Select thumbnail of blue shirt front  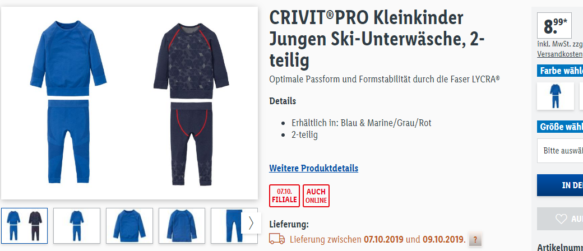tap(129, 226)
